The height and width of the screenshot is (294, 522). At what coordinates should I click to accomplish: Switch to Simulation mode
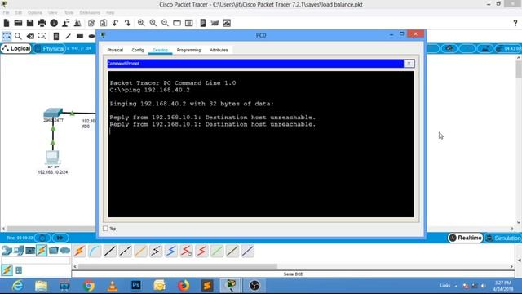coord(503,238)
